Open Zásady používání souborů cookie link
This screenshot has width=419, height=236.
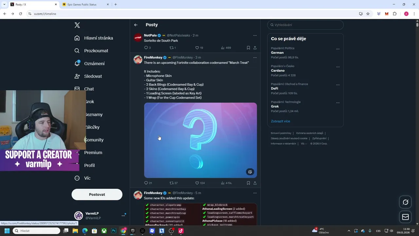point(289,138)
